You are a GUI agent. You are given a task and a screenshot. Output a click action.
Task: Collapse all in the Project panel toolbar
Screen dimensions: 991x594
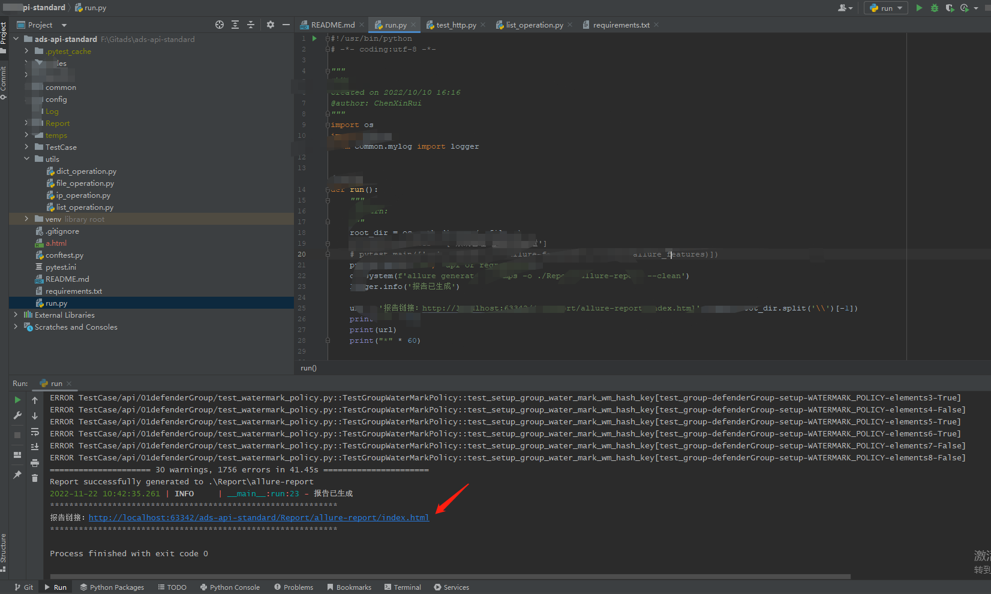[x=251, y=25]
